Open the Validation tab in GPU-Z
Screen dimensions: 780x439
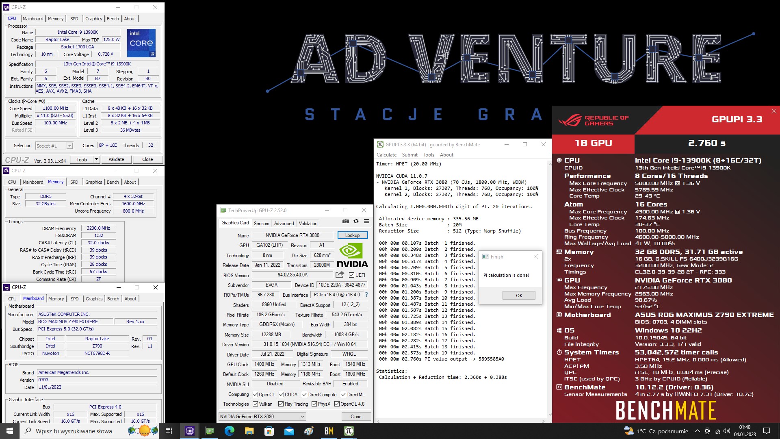(x=308, y=224)
